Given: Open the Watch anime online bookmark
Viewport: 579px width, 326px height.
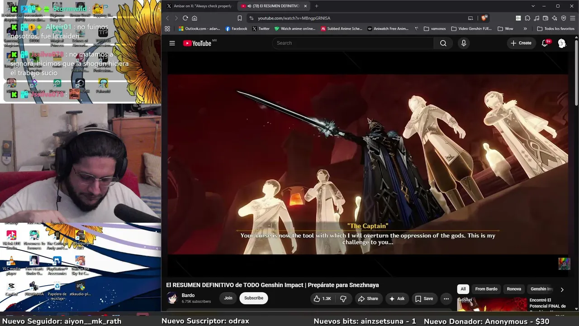Looking at the screenshot, I should pos(295,29).
